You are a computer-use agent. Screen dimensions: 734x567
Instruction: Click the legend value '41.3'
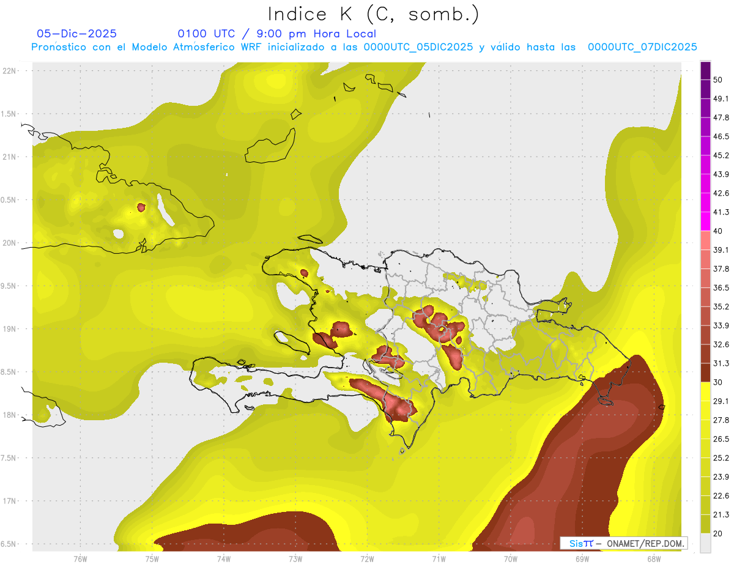(721, 212)
